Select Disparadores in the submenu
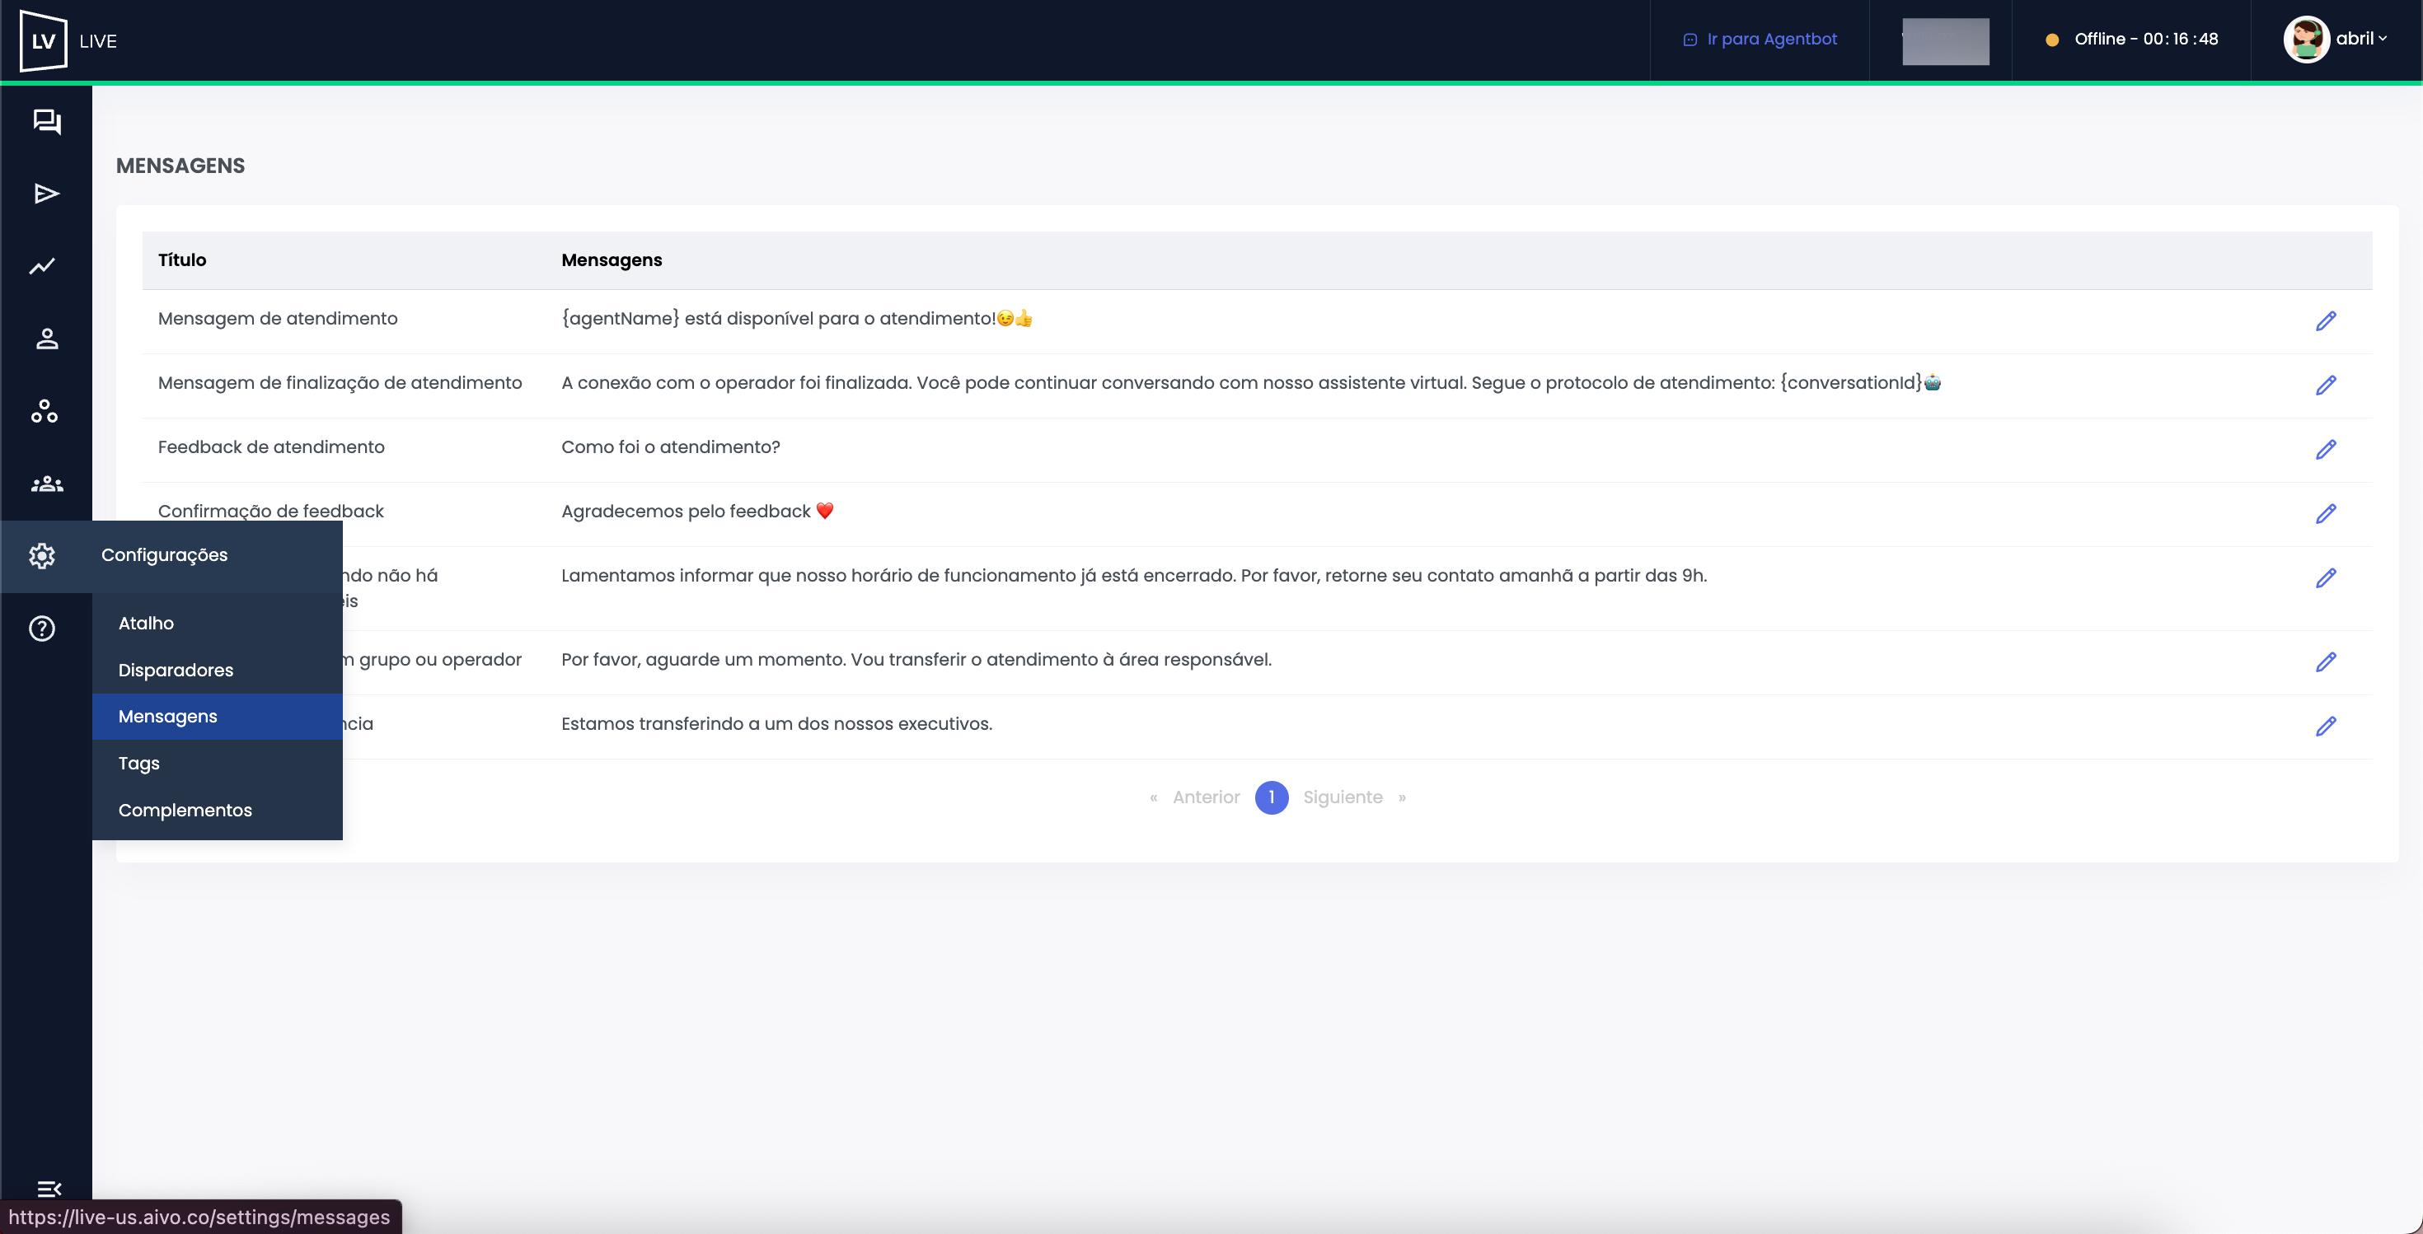This screenshot has width=2423, height=1234. [x=176, y=670]
